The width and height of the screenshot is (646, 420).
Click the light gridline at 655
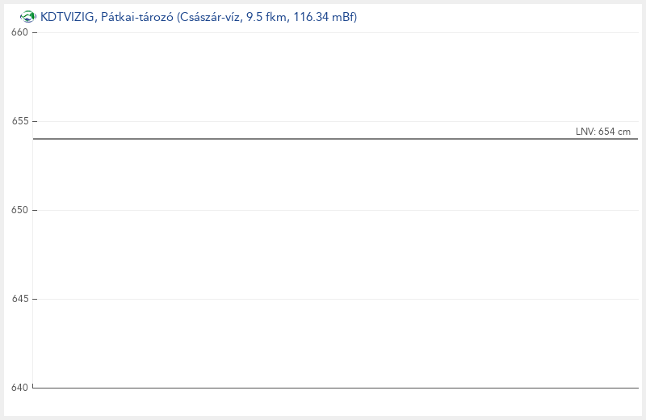pyautogui.click(x=323, y=121)
